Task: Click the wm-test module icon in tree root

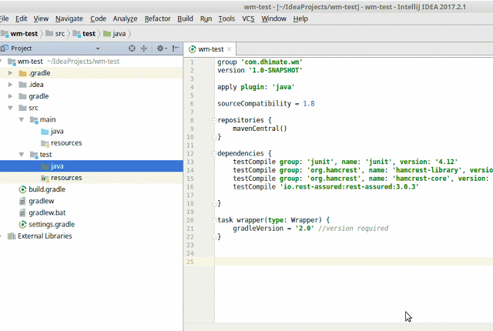Action: click(x=12, y=62)
